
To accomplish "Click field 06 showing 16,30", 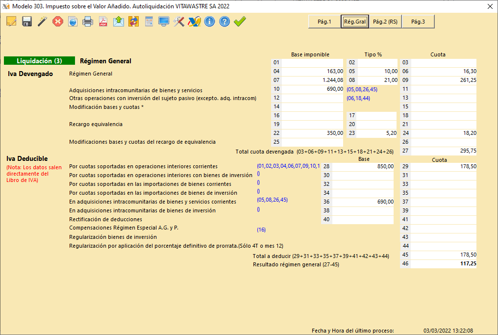I will coord(444,72).
